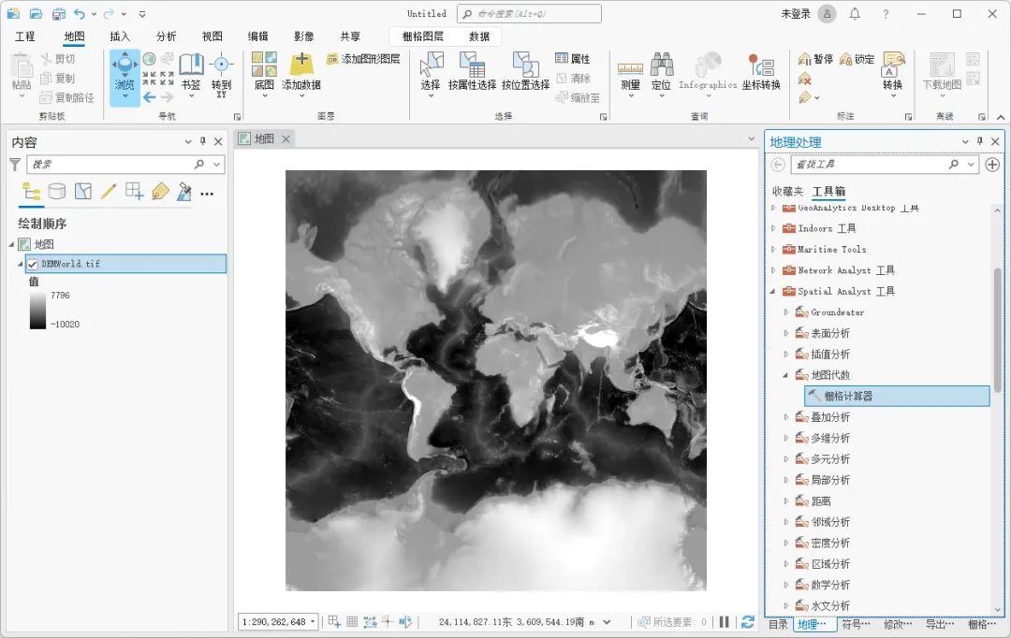Open Select By Attributes (按属性选择)
Image resolution: width=1011 pixels, height=638 pixels.
pos(472,71)
